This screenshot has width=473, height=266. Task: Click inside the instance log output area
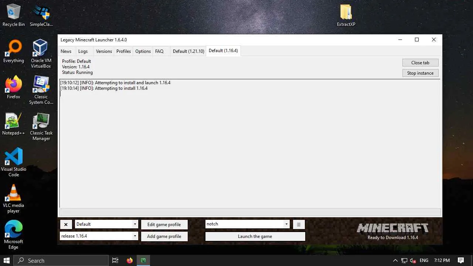pos(250,143)
